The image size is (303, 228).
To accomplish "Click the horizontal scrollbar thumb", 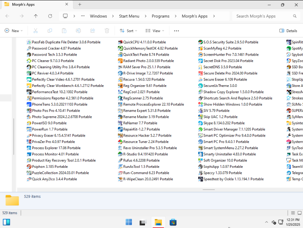I will 209,189.
